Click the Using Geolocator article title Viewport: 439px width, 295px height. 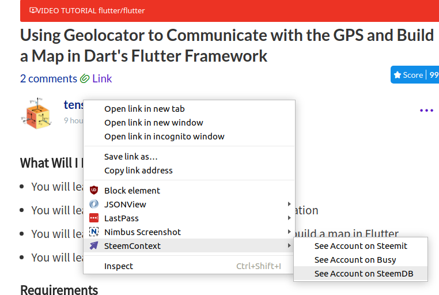click(227, 46)
